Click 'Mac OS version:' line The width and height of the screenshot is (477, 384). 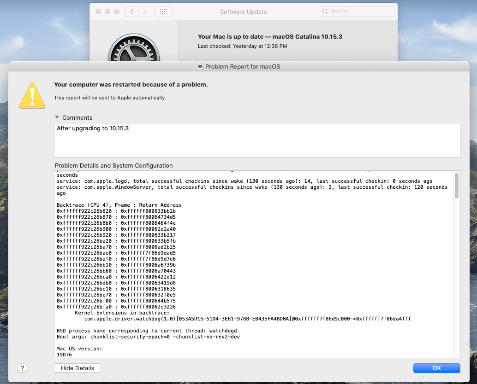pos(79,349)
